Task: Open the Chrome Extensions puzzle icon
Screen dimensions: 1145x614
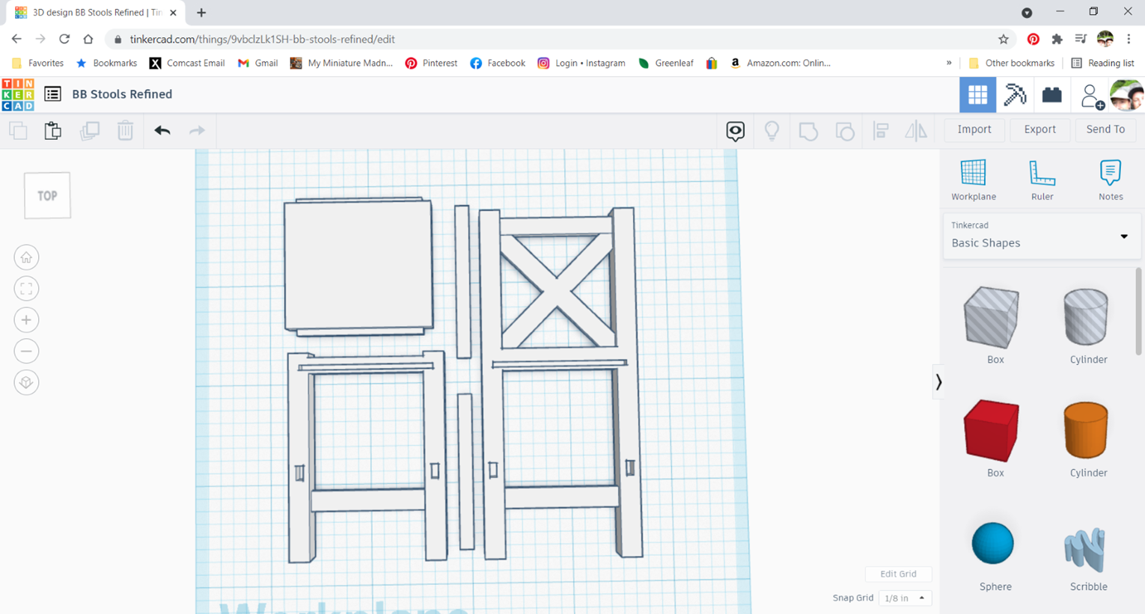Action: coord(1057,39)
